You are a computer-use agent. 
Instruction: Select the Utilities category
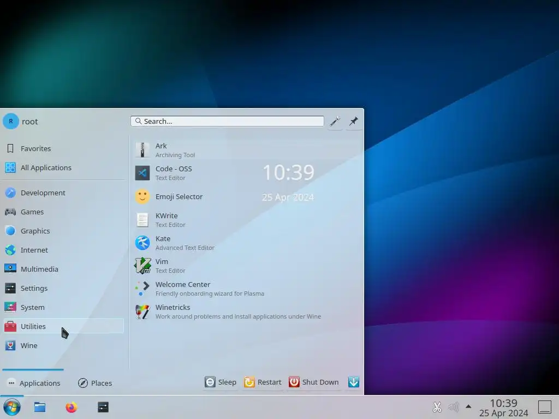point(64,326)
